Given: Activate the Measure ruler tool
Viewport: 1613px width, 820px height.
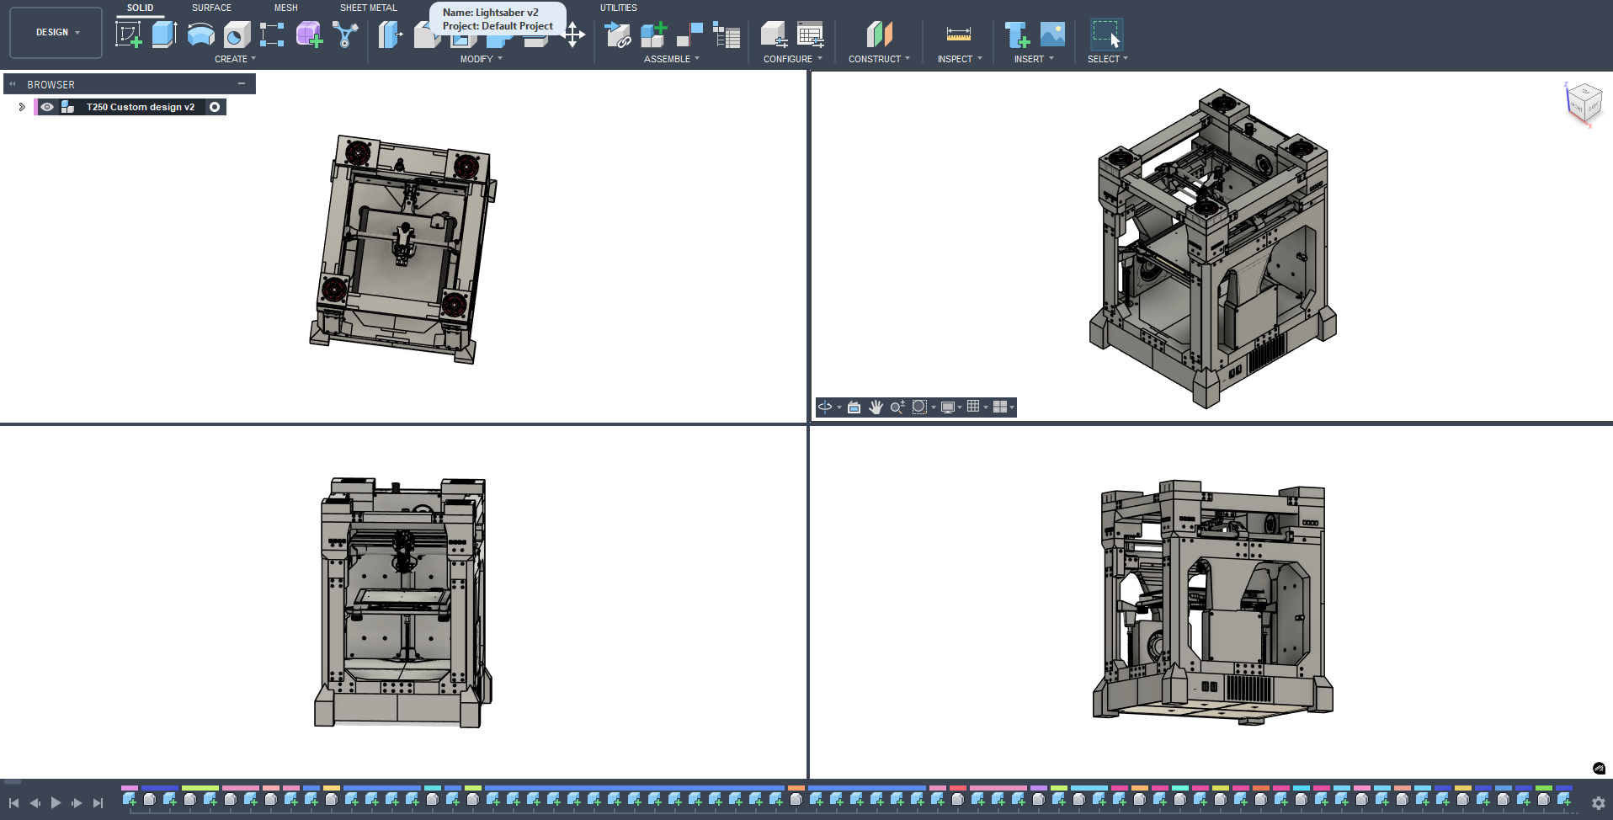Looking at the screenshot, I should point(958,35).
